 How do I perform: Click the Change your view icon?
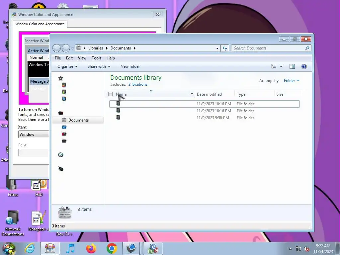274,66
